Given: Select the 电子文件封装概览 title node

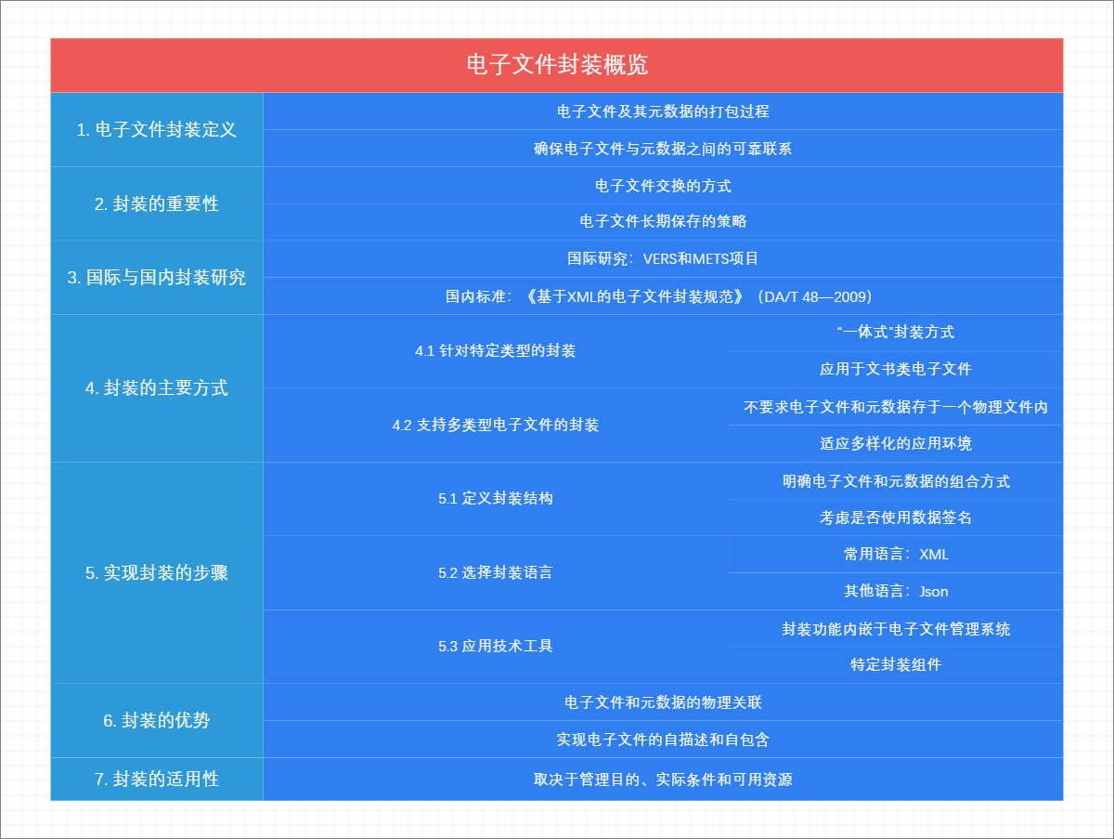Looking at the screenshot, I should (556, 65).
